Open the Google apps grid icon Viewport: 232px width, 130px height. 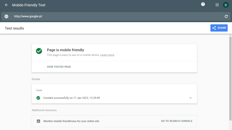[x=217, y=5]
